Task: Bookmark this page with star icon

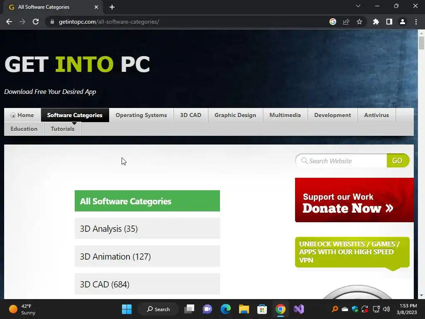Action: click(359, 22)
